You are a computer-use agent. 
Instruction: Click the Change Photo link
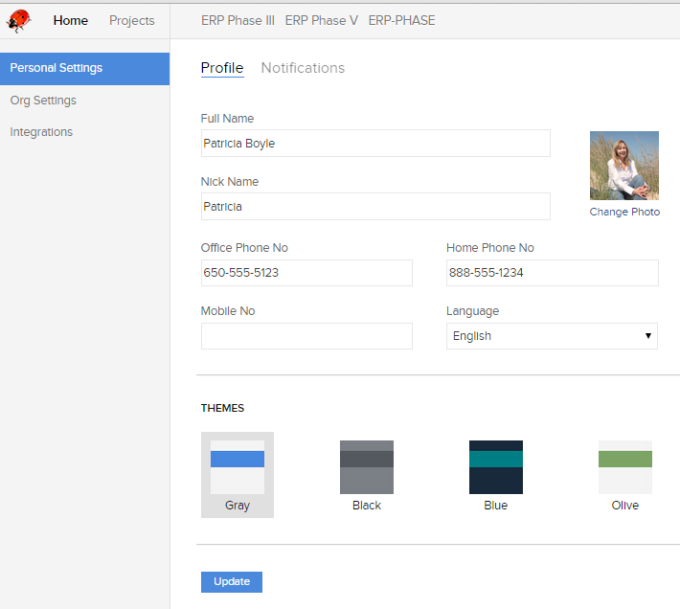[624, 212]
